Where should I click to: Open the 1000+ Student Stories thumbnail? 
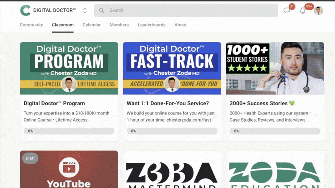tap(275, 68)
